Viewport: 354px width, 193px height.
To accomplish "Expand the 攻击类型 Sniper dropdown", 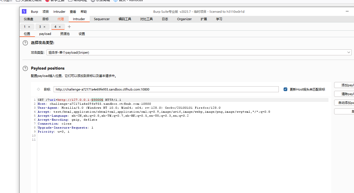I will tap(199, 53).
